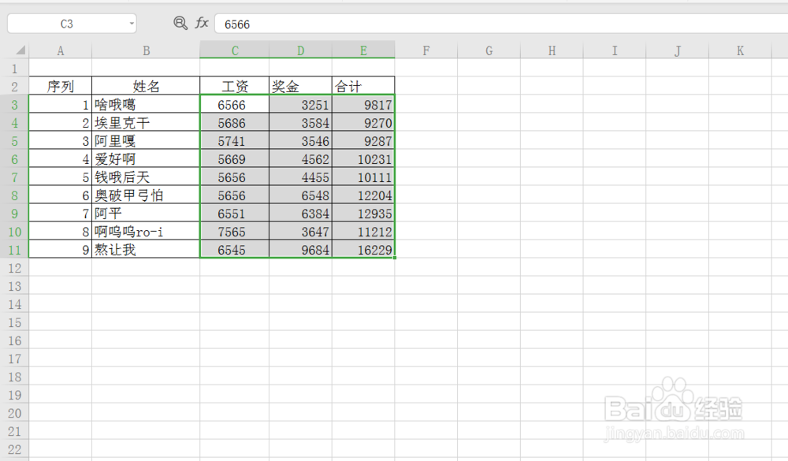Click the zoom magnifier icon beside fx
This screenshot has width=788, height=461.
pyautogui.click(x=180, y=23)
